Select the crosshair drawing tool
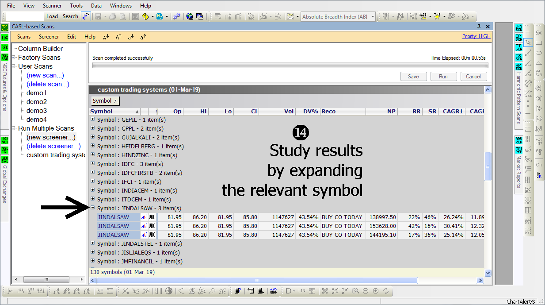The width and height of the screenshot is (545, 305). point(528,32)
